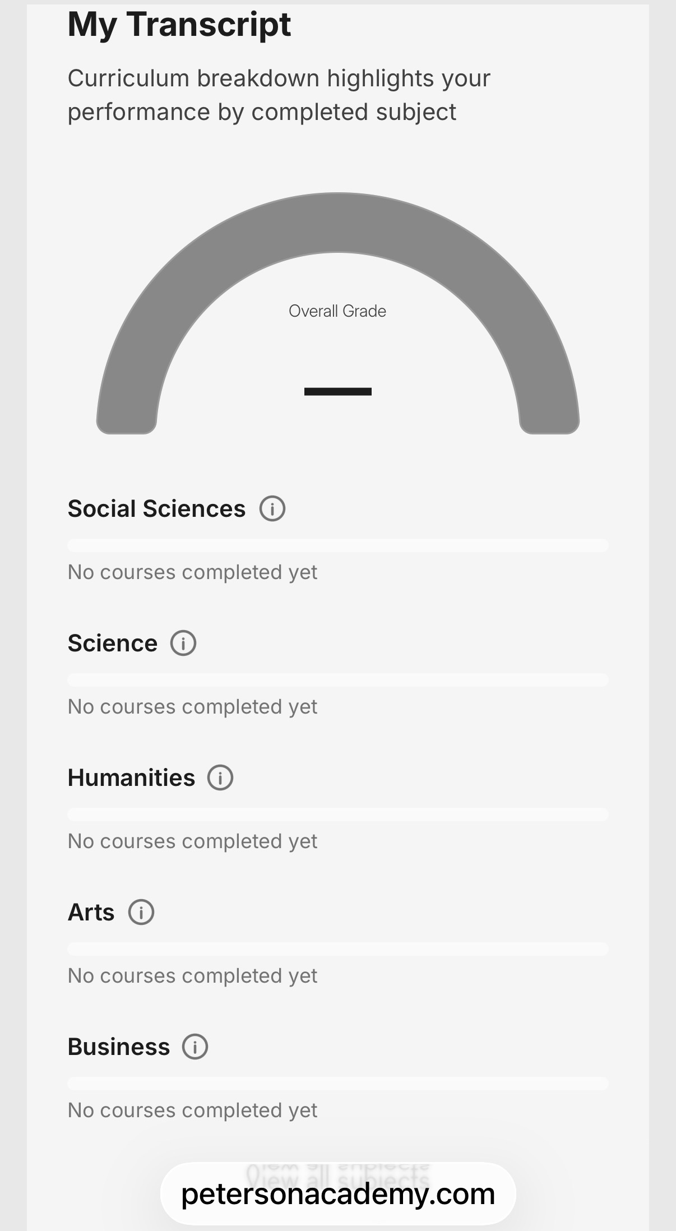
Task: Click the Arts subject heading
Action: coord(91,912)
